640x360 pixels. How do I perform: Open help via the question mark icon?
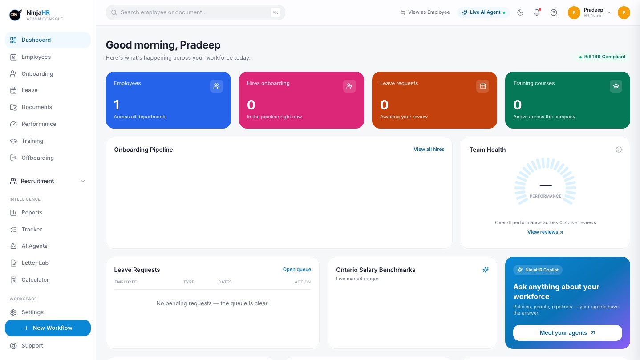pos(554,12)
